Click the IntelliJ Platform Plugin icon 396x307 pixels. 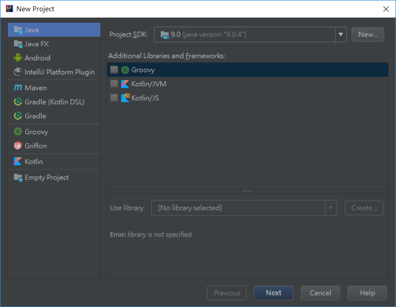18,72
